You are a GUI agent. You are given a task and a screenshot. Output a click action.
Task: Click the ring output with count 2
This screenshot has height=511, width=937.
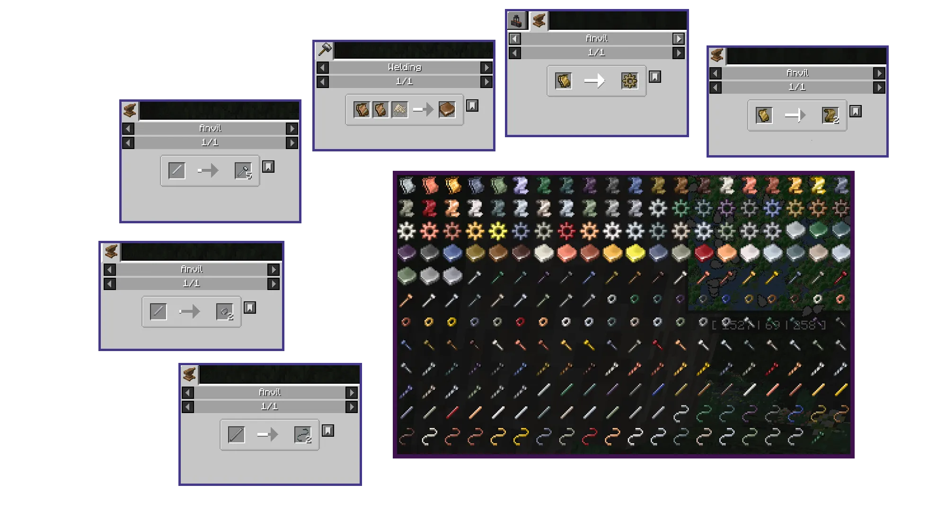(225, 312)
